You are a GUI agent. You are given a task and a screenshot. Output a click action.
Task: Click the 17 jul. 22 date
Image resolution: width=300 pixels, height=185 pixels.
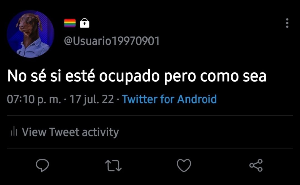(x=92, y=99)
